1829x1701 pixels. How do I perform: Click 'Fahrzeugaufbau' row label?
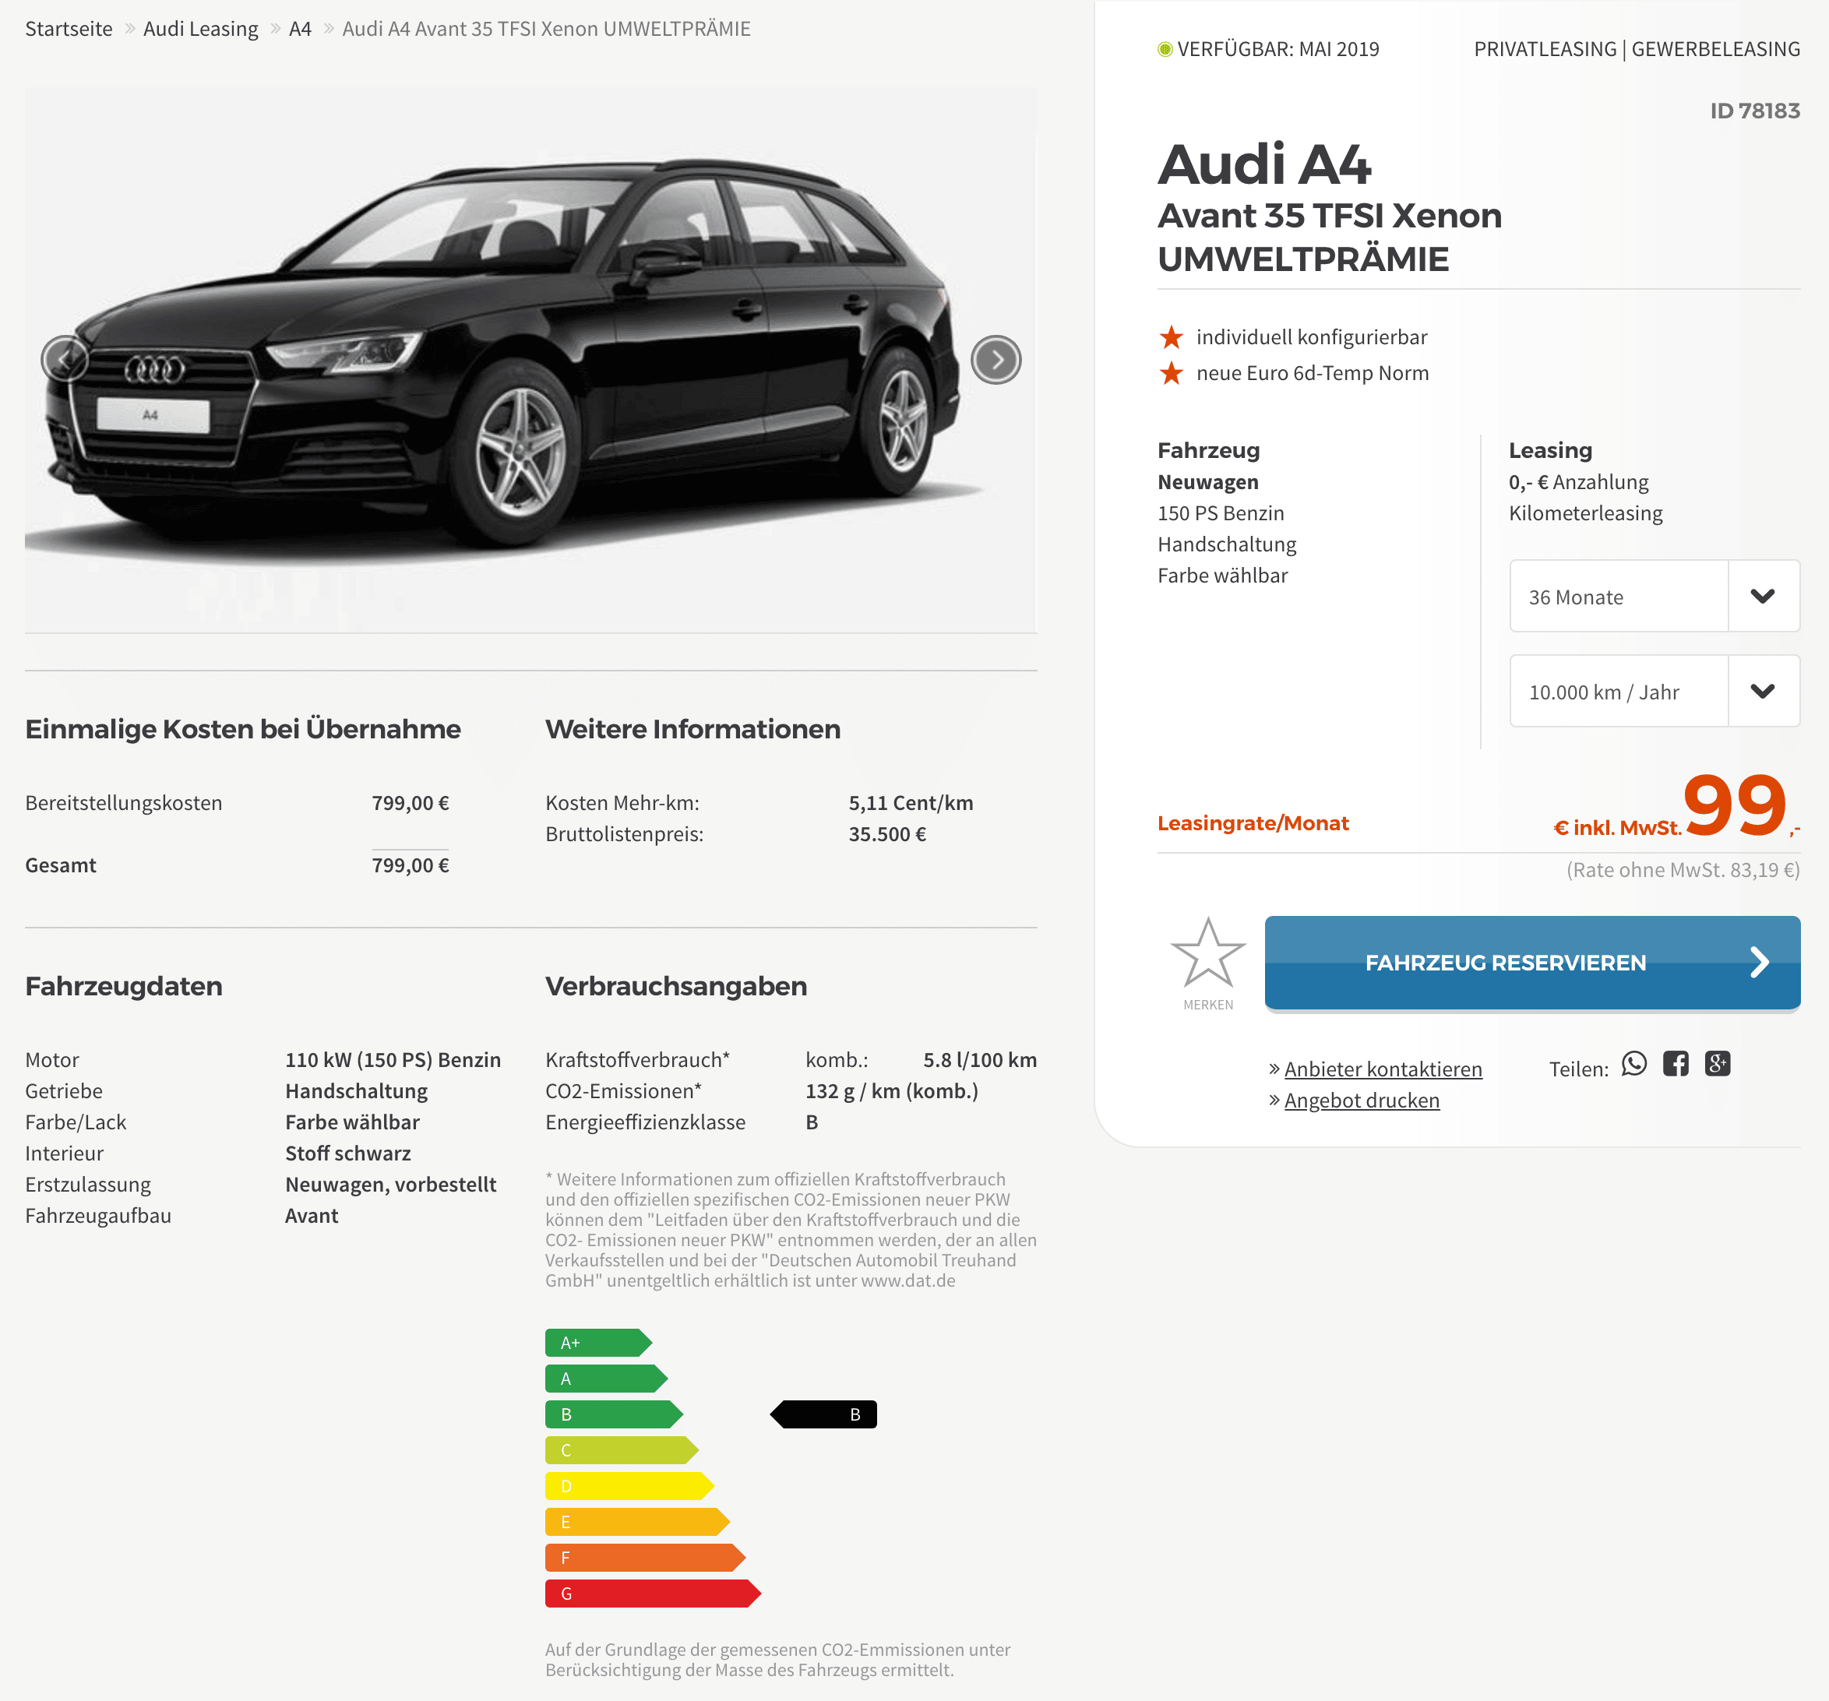(x=98, y=1217)
